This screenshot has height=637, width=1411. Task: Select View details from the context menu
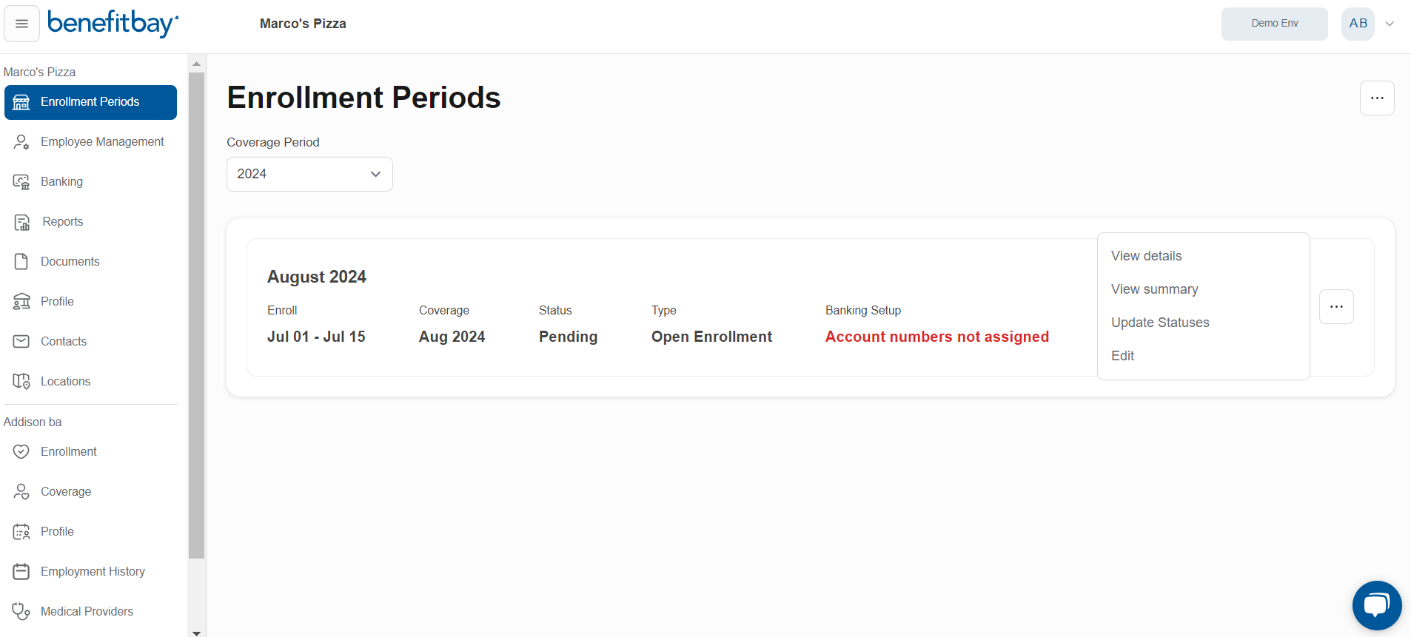coord(1146,255)
